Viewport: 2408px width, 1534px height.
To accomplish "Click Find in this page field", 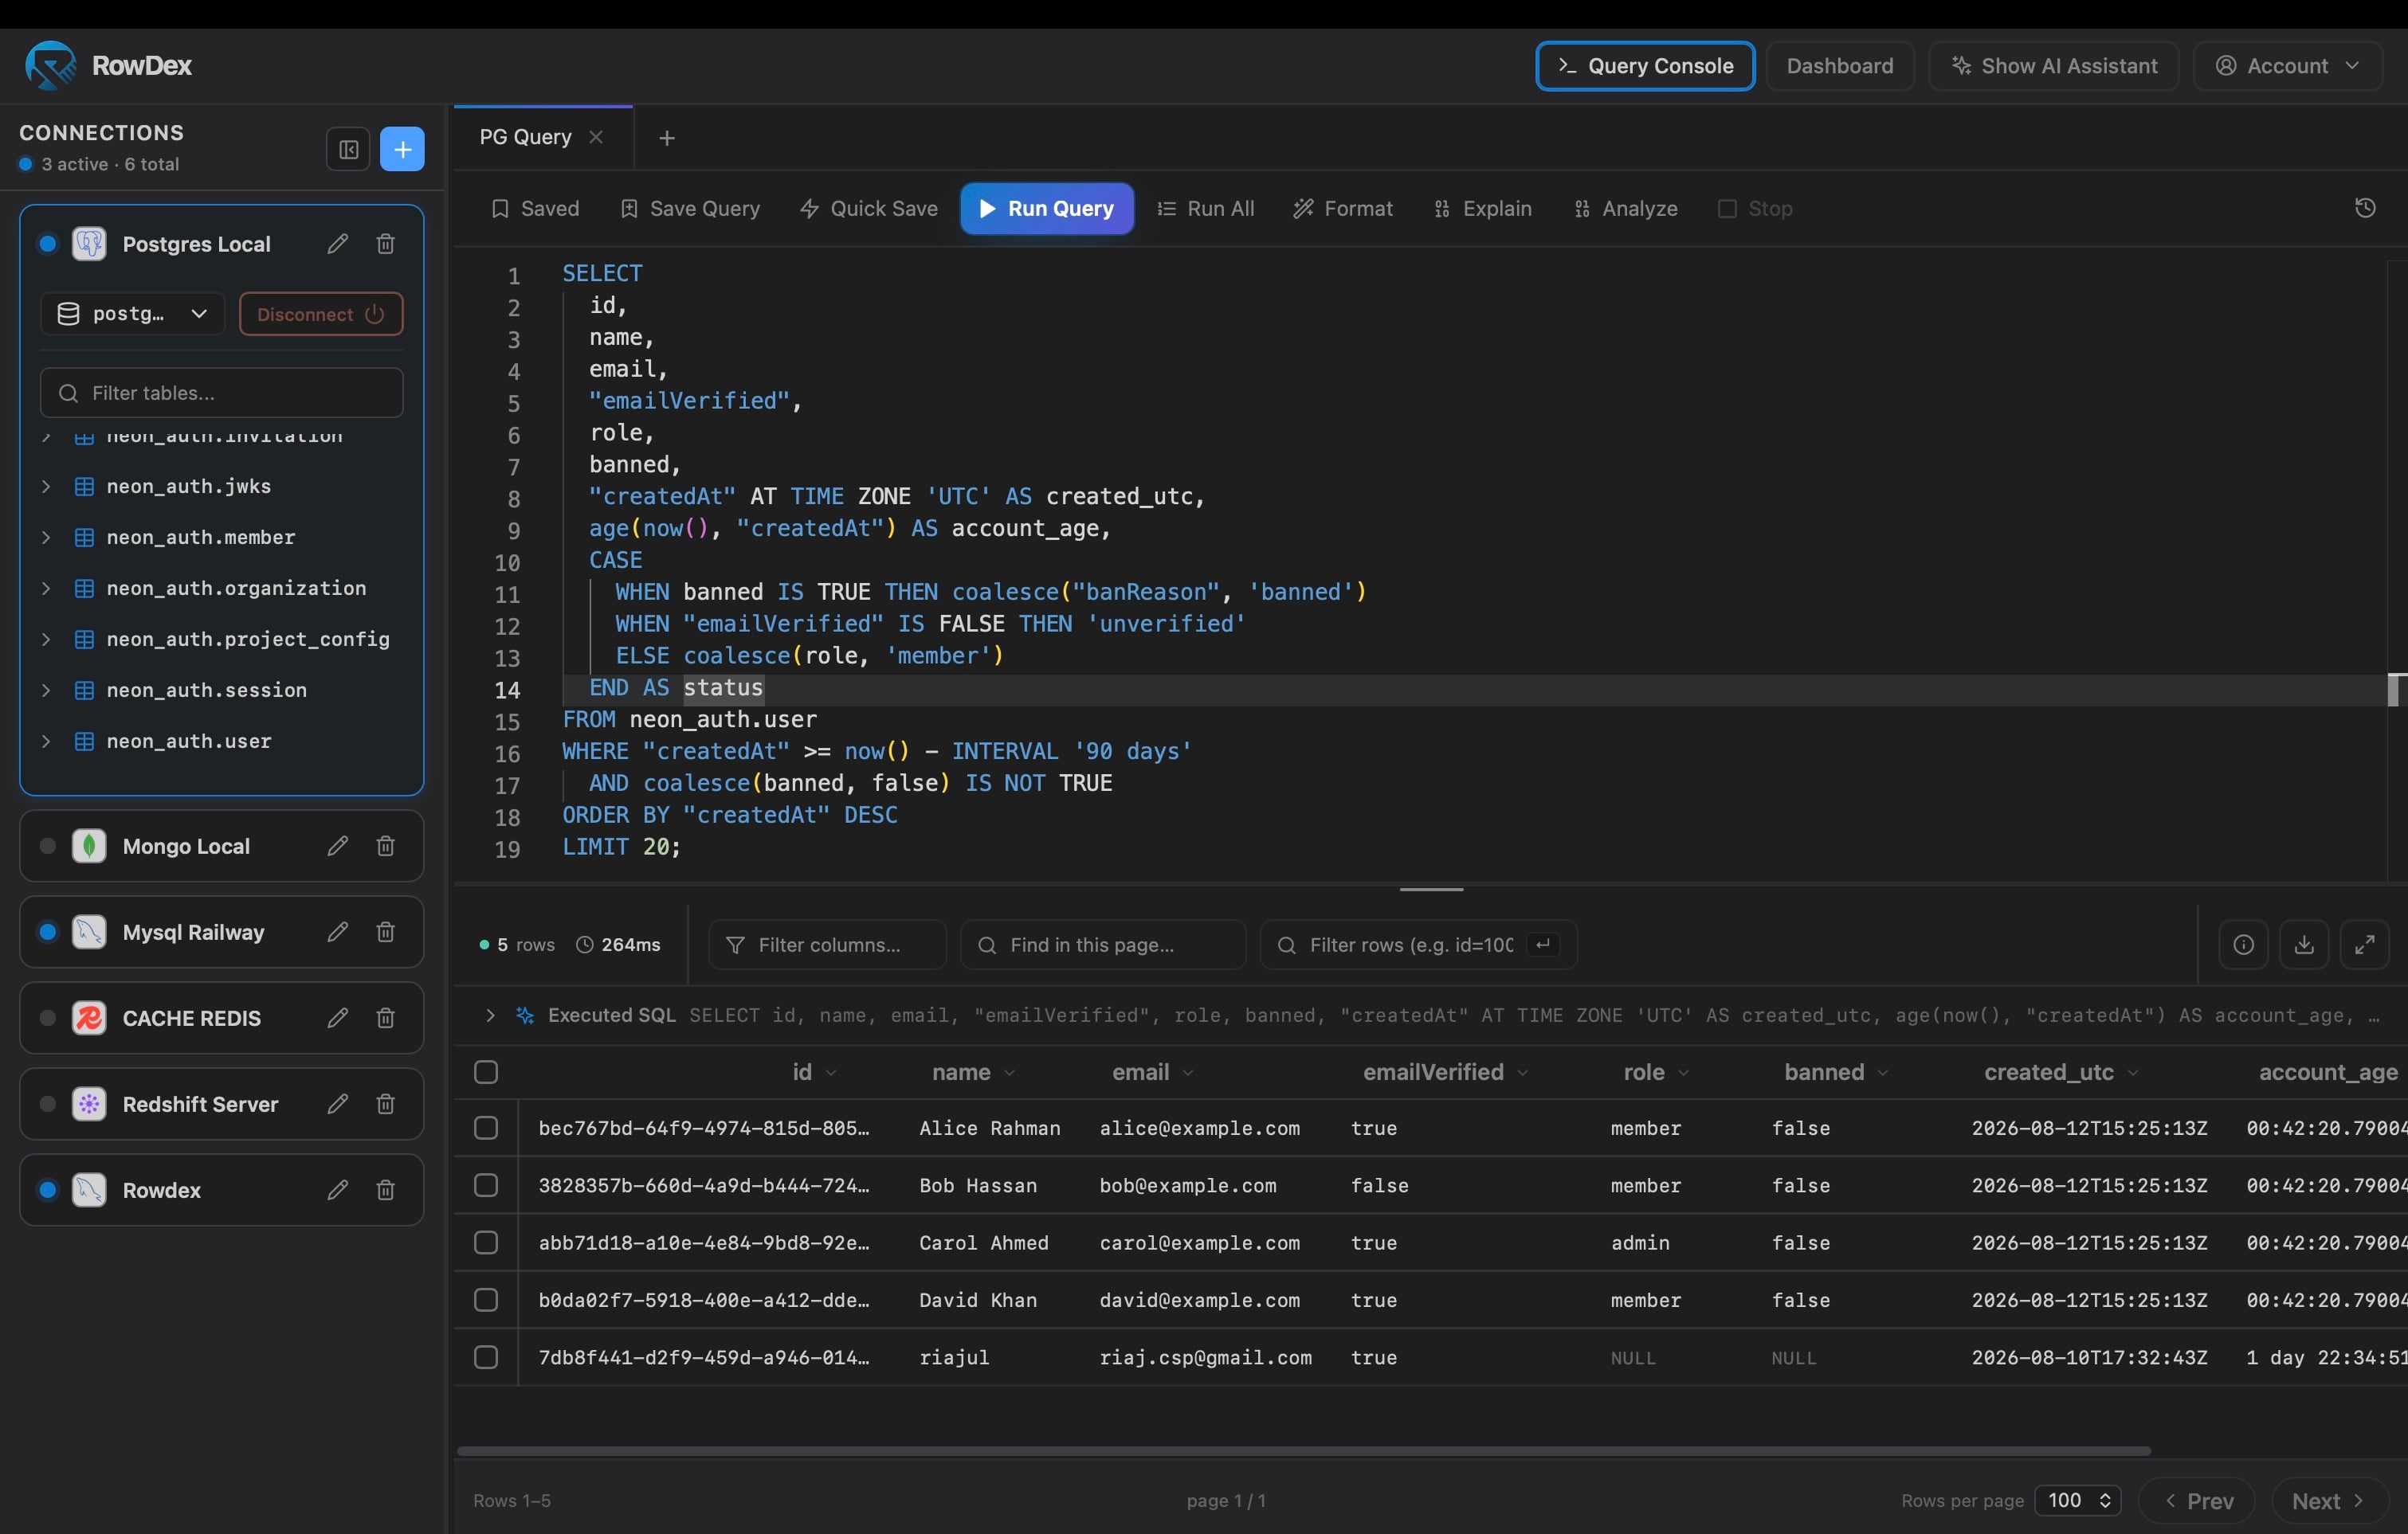I will [1103, 945].
